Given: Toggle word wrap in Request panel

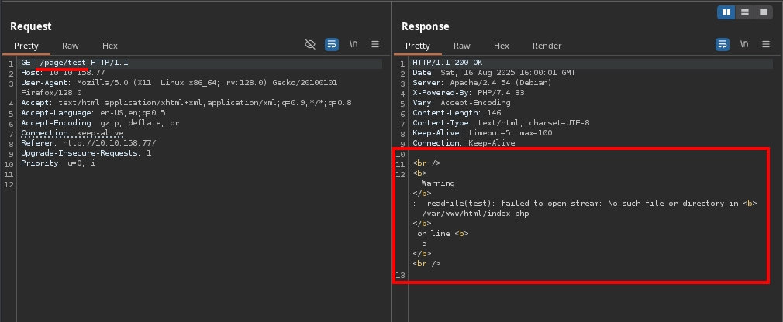Looking at the screenshot, I should (x=332, y=45).
